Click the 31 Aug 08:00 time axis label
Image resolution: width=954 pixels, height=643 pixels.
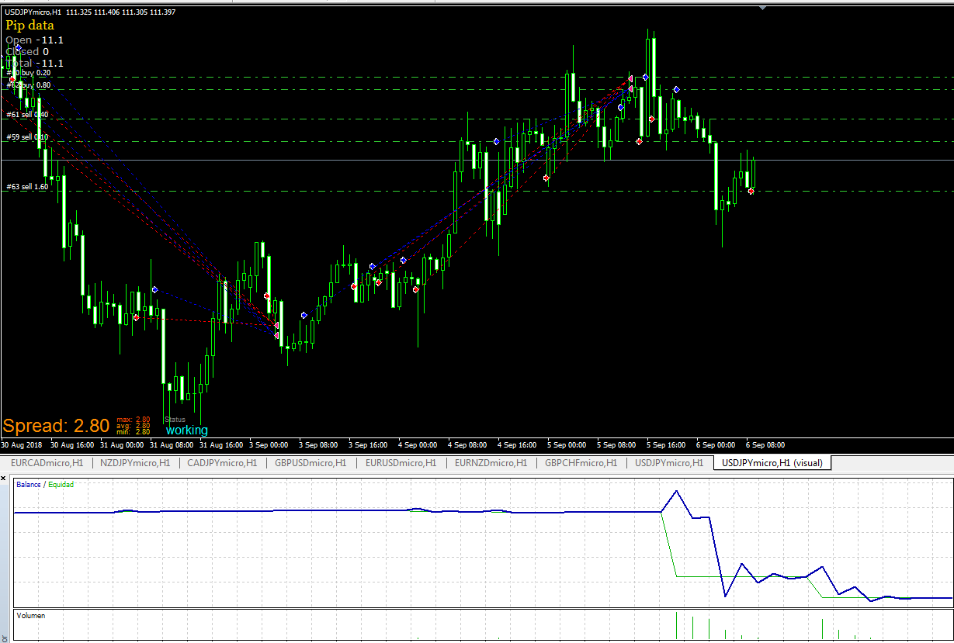pyautogui.click(x=170, y=445)
